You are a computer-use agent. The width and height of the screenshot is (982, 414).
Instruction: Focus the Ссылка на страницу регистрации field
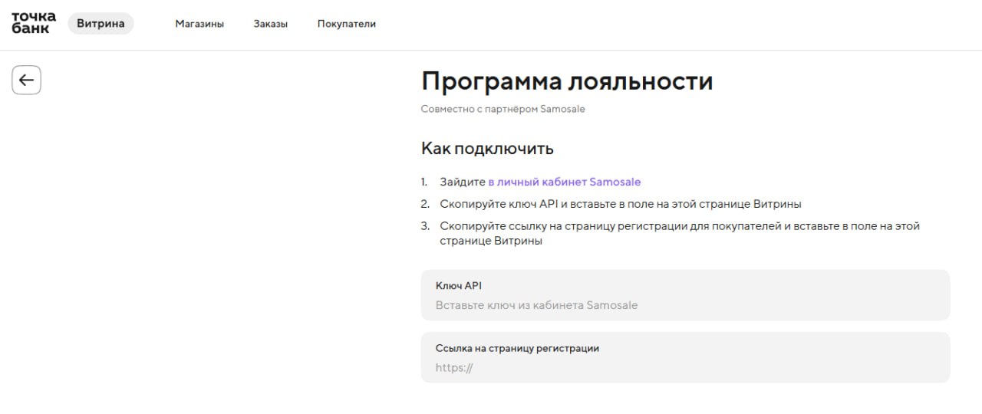coord(685,357)
